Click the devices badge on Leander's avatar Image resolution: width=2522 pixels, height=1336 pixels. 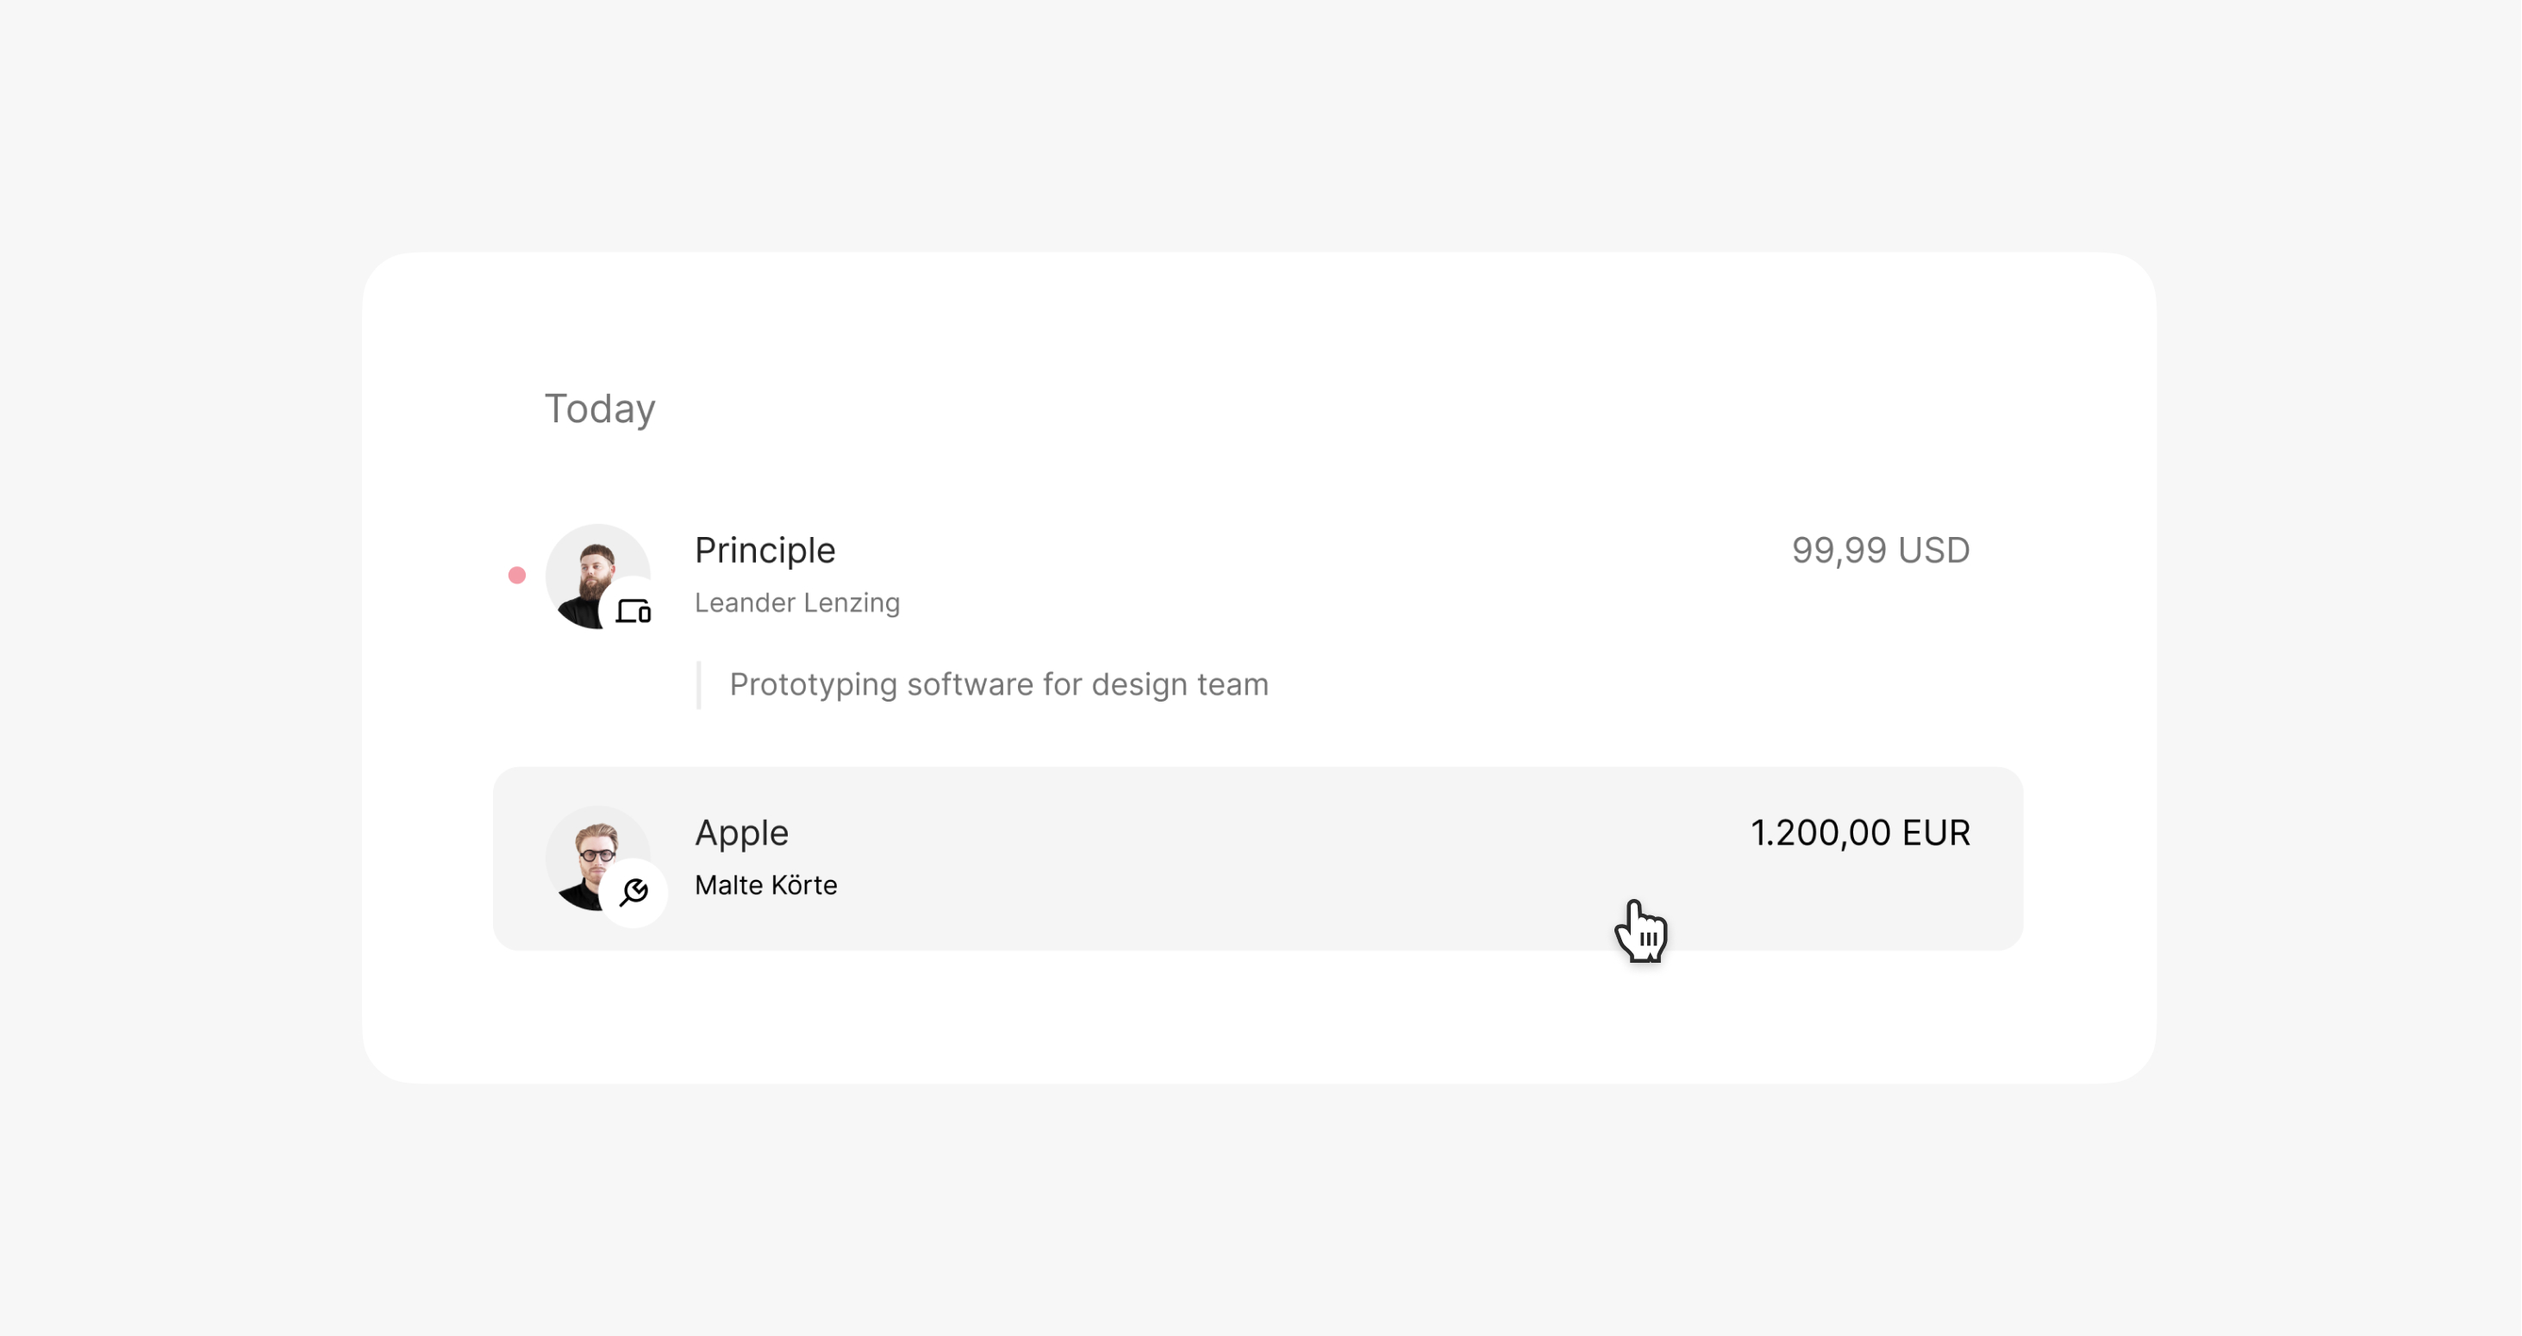[x=634, y=612]
